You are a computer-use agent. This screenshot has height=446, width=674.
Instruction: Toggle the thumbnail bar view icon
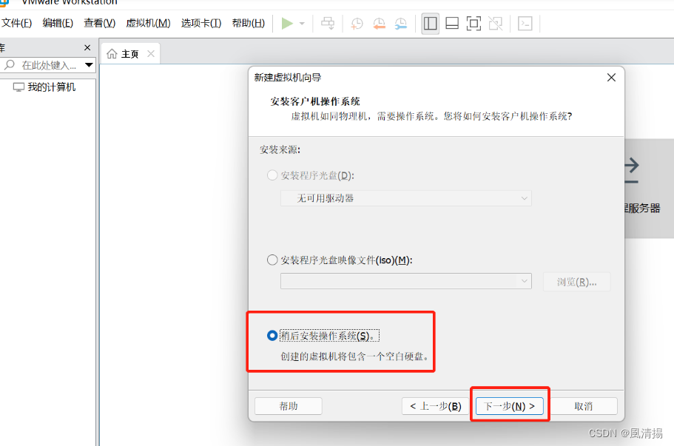(452, 23)
